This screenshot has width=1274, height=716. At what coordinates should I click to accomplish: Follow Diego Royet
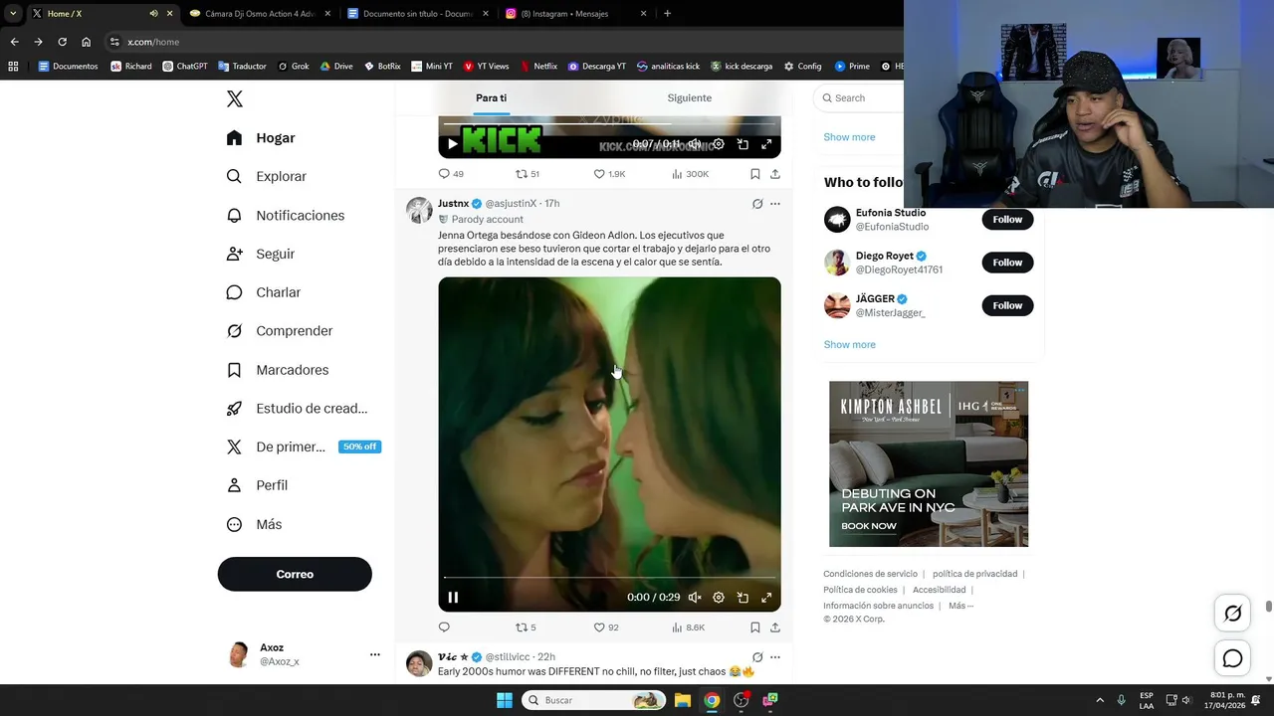[x=1007, y=263]
